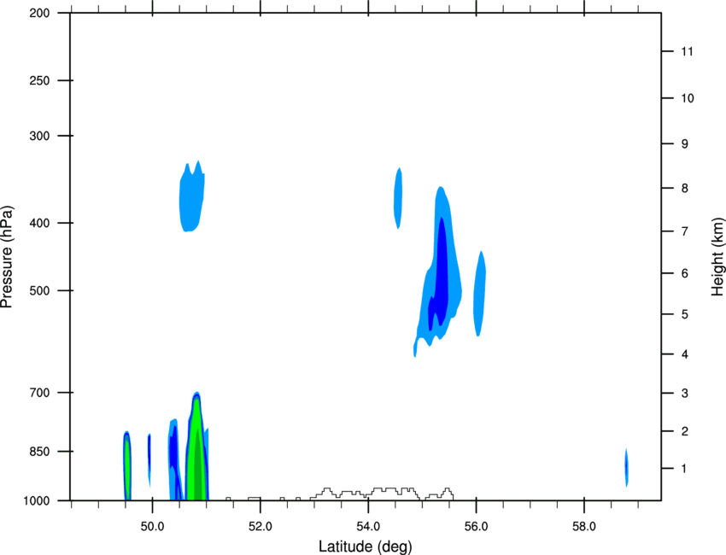The image size is (726, 555).
Task: Select the 500 pressure tick label
Action: [39, 290]
